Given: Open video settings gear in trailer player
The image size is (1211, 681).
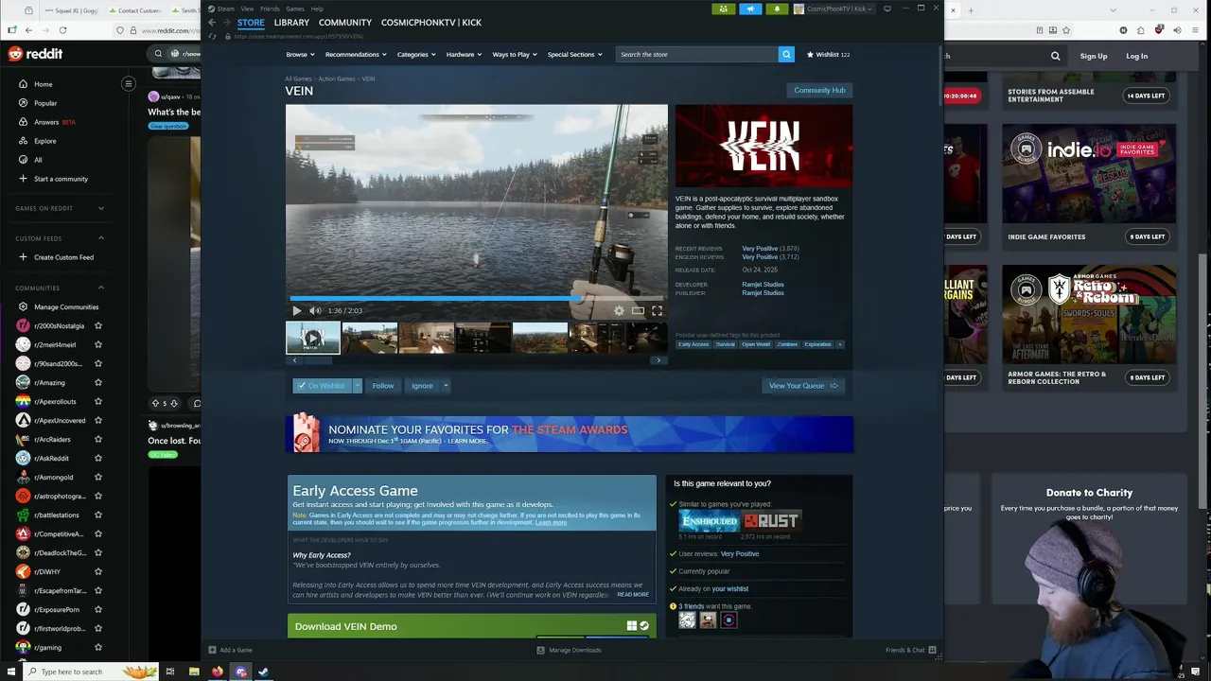Looking at the screenshot, I should pyautogui.click(x=619, y=310).
